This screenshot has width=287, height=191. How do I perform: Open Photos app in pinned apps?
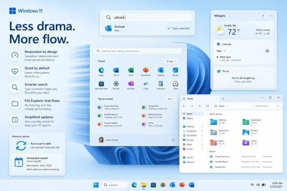pyautogui.click(x=175, y=72)
